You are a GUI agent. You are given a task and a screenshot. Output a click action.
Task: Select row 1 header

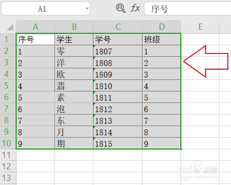(x=8, y=39)
